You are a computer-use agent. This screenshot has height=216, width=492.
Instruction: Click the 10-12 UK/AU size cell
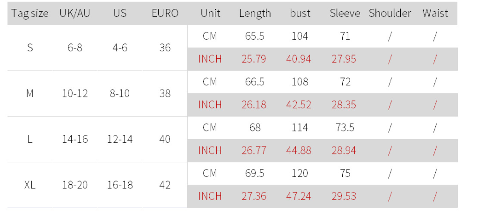(75, 93)
